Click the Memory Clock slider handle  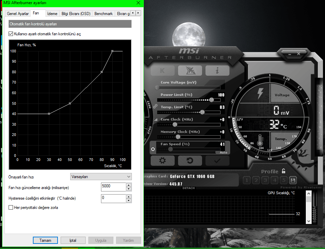[178, 137]
